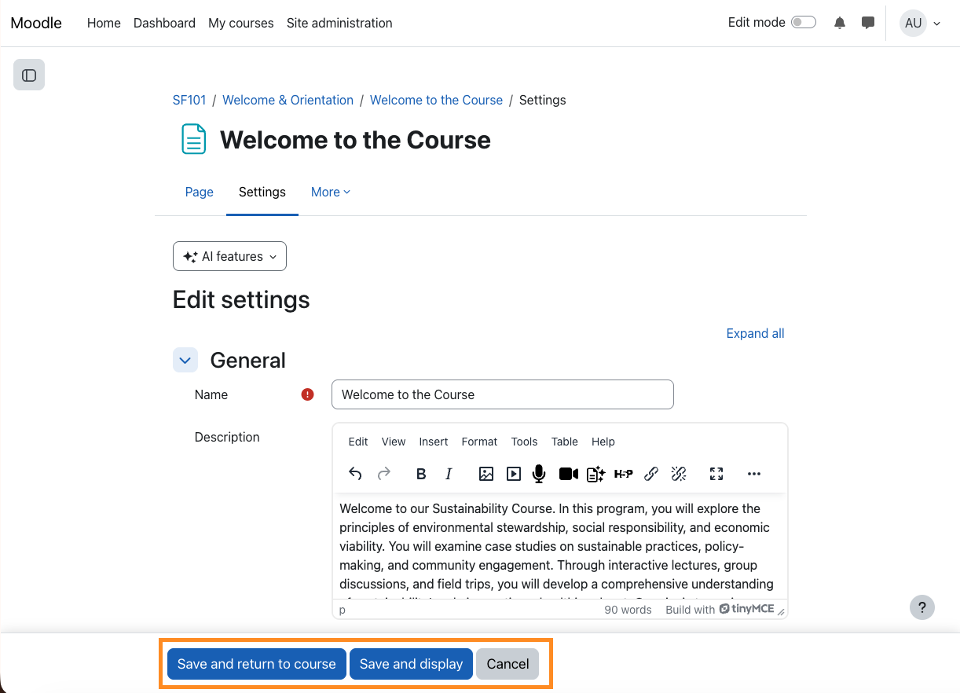Collapse the General section
The width and height of the screenshot is (960, 693).
point(185,361)
